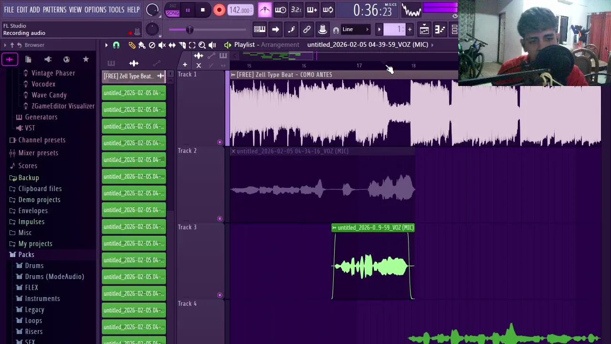Image resolution: width=611 pixels, height=344 pixels.
Task: Select the [FREE] Zell Type Beat picker item
Action: 134,76
